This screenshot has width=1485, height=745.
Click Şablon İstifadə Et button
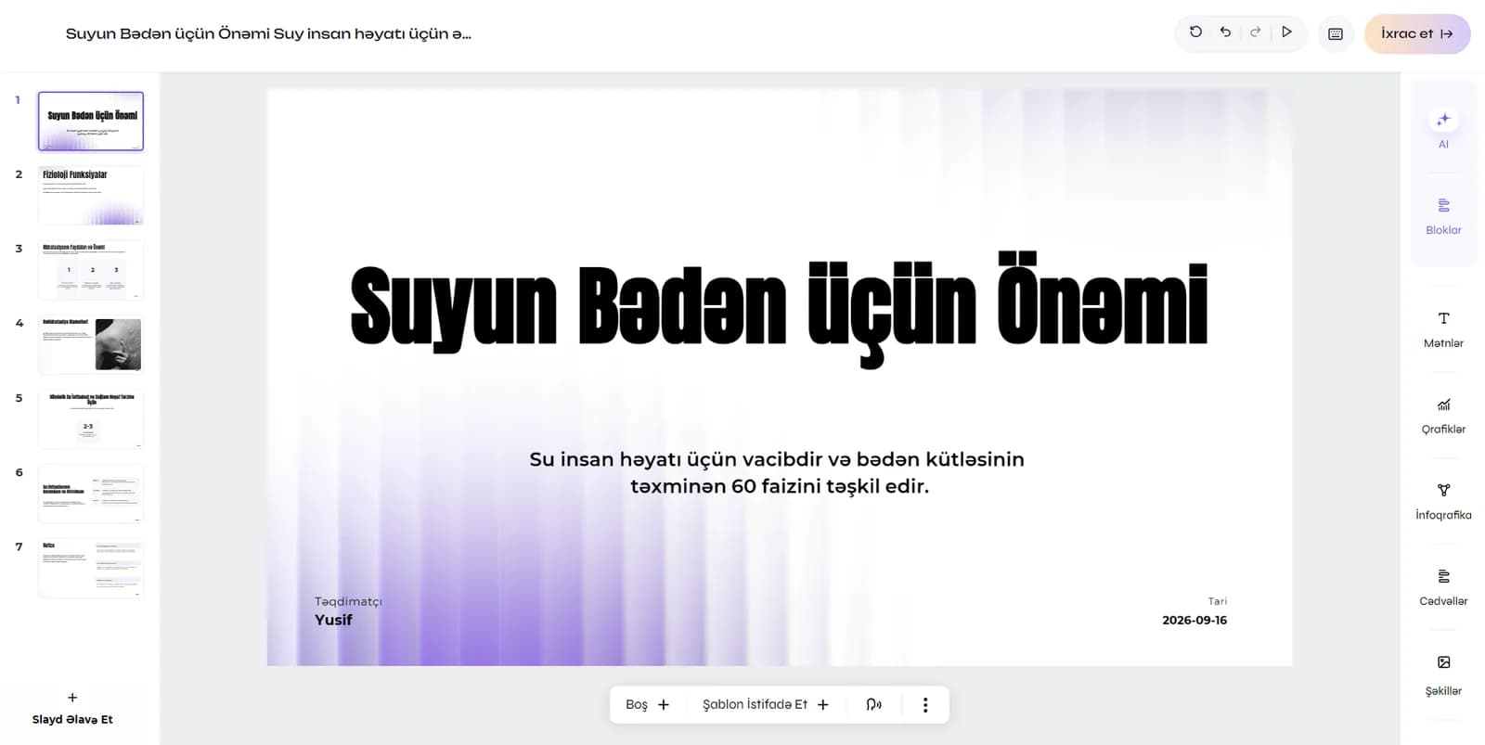765,704
